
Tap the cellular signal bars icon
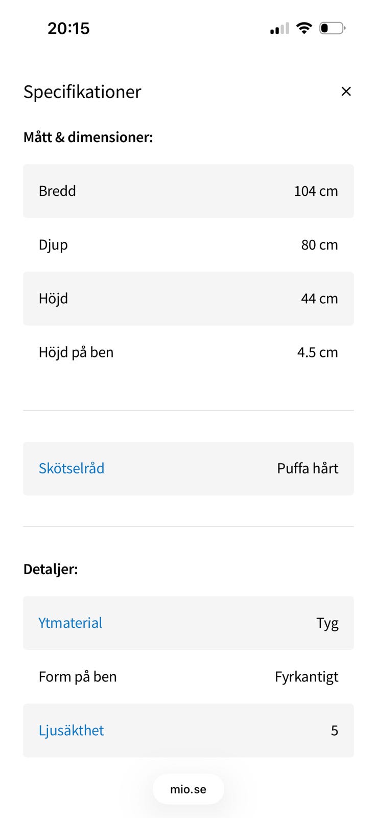click(x=279, y=29)
